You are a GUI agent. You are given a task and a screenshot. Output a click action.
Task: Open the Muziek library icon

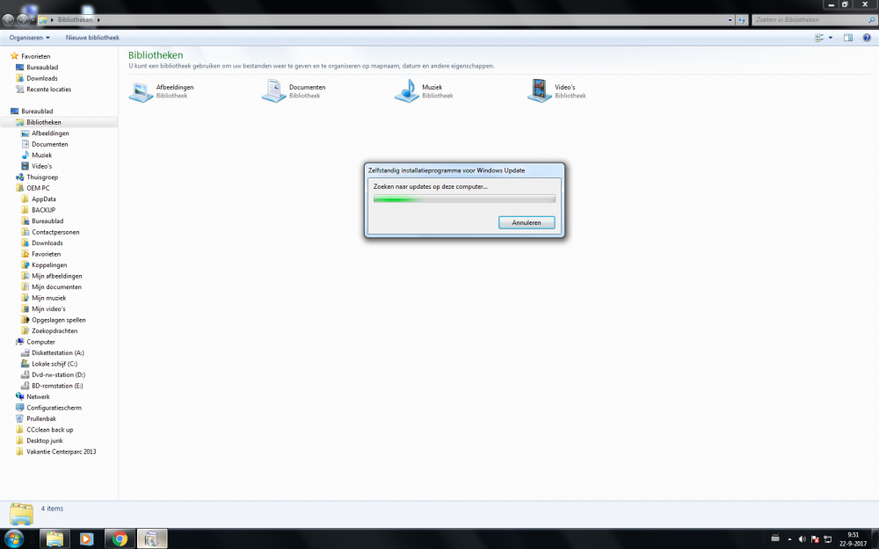click(x=407, y=91)
